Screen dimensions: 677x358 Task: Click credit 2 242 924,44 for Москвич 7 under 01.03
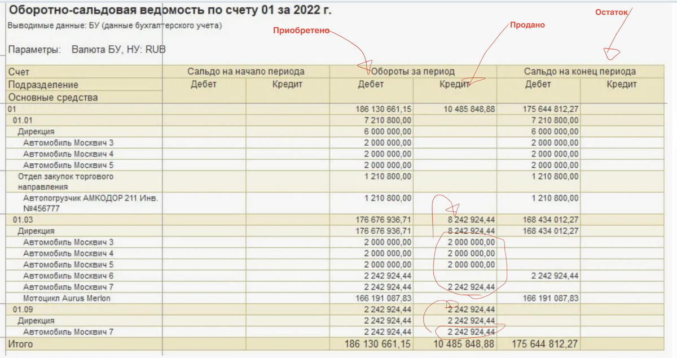[472, 287]
